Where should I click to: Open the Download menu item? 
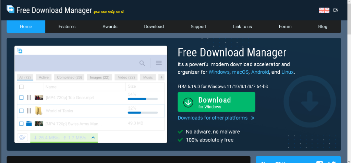[x=154, y=27]
